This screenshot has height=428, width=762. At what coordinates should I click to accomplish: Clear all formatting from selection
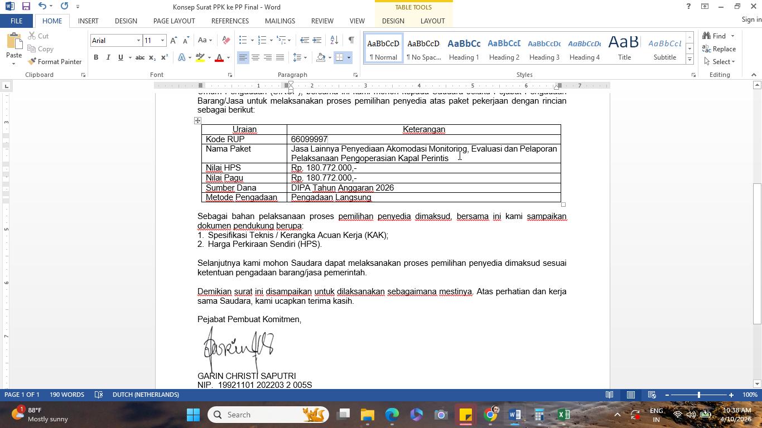pyautogui.click(x=226, y=41)
